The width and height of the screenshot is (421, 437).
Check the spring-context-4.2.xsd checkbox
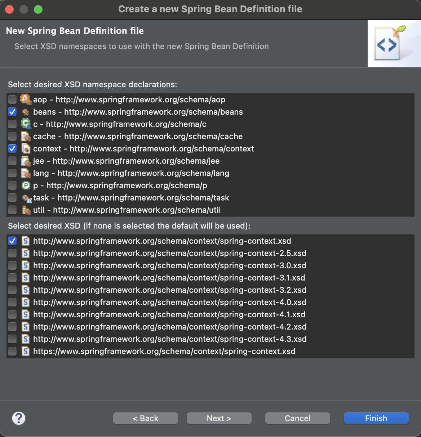point(12,327)
